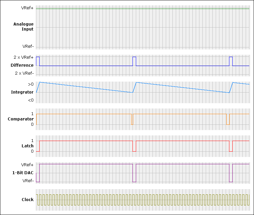Click the Latch 0 level label

pos(32,151)
